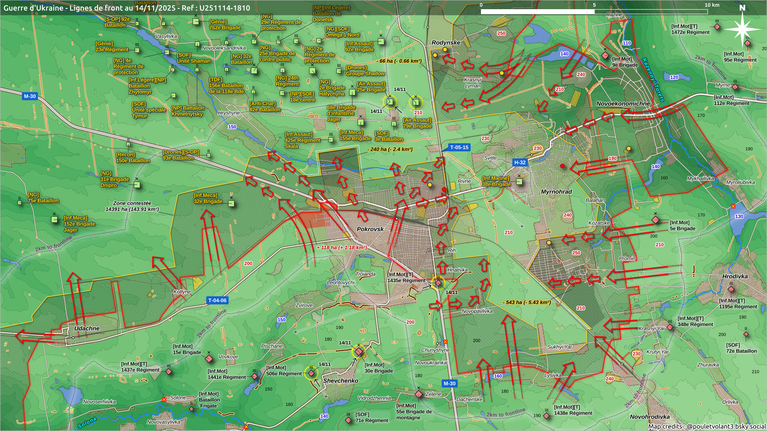Click the H-32 highway label
Screen dimensions: 767x431
pos(520,162)
